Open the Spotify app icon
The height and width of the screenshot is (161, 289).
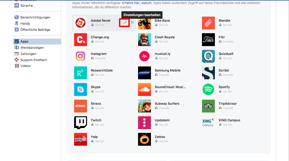click(208, 89)
